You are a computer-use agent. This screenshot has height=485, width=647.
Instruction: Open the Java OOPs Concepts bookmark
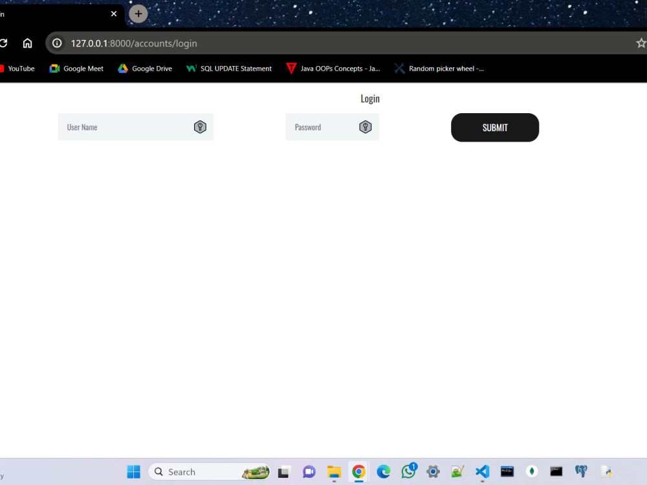tap(333, 69)
